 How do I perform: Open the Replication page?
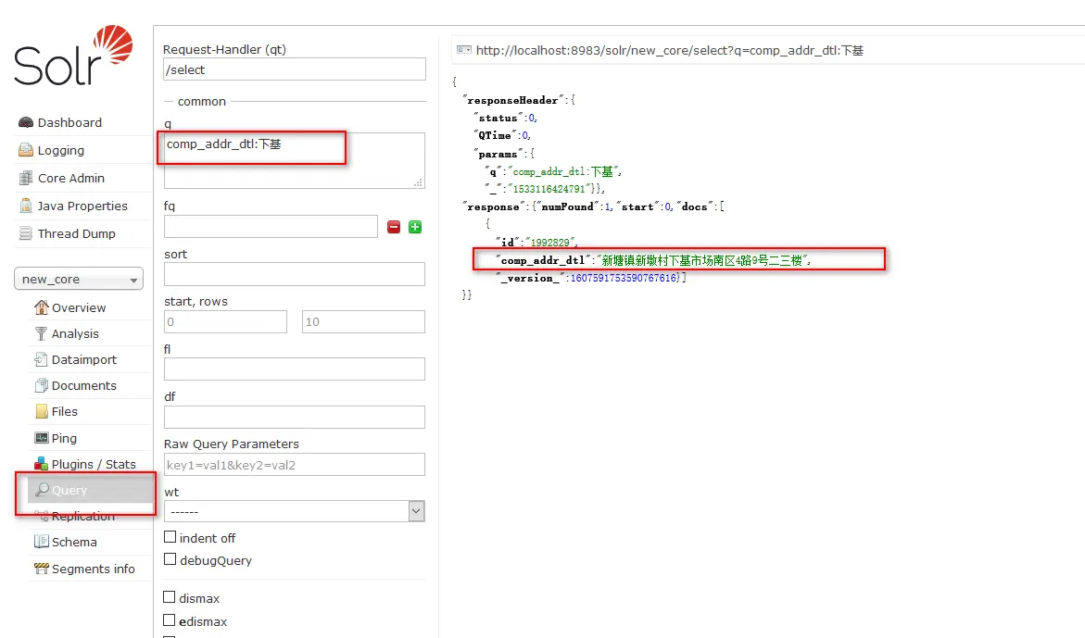83,517
